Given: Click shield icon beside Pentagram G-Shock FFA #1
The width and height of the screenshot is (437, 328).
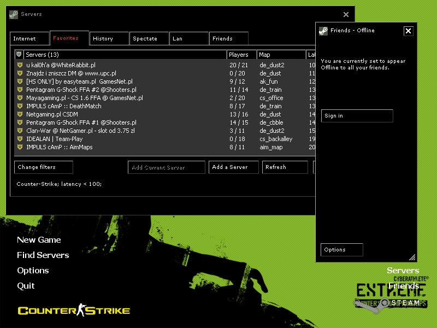Looking at the screenshot, I should coord(20,122).
